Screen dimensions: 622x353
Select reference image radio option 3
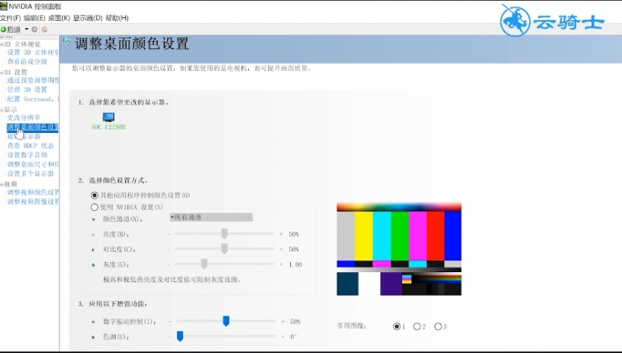[x=438, y=327]
